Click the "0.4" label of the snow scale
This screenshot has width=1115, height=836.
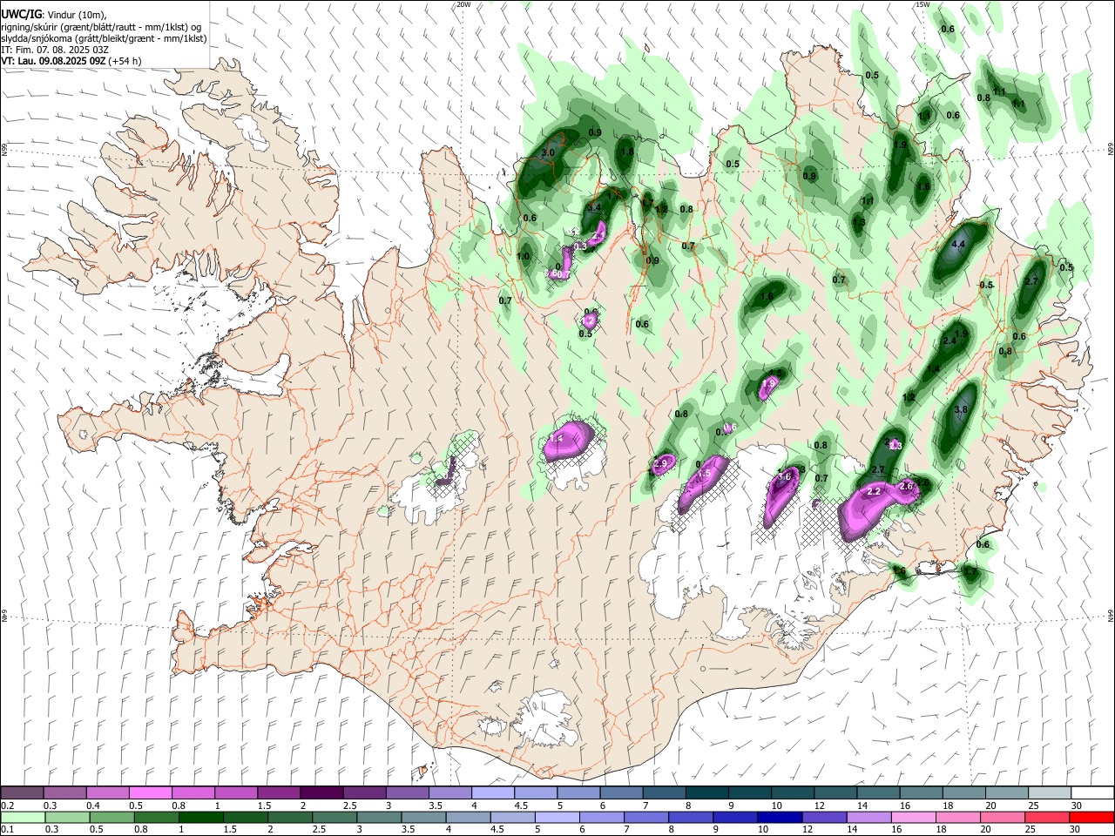[92, 806]
